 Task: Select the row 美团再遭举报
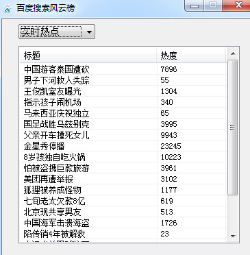(123, 179)
